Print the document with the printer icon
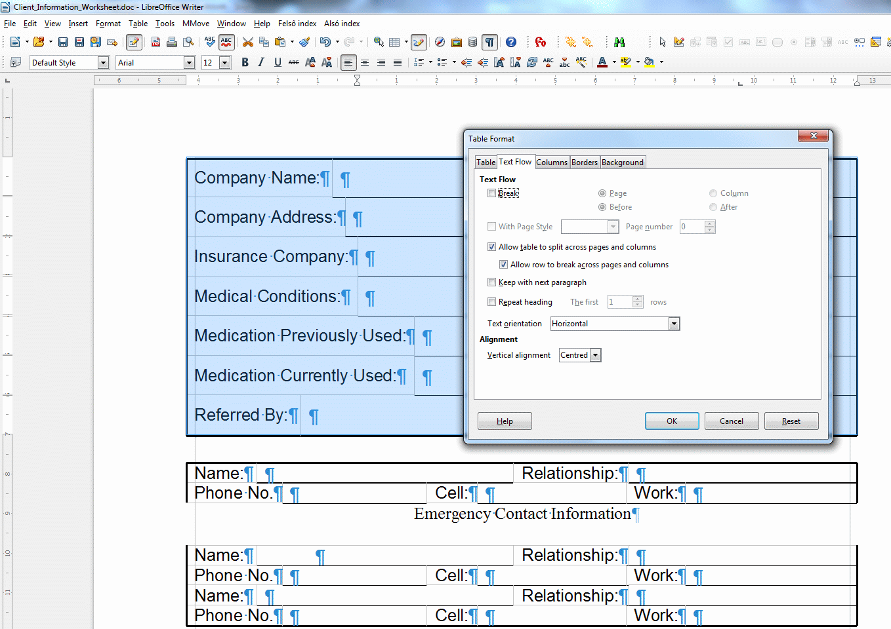The width and height of the screenshot is (891, 629). click(172, 42)
